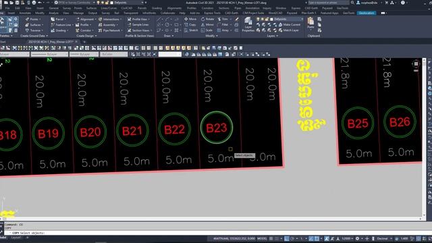The height and width of the screenshot is (243, 432).
Task: Click the workspace switching gear in status bar
Action: (357, 238)
